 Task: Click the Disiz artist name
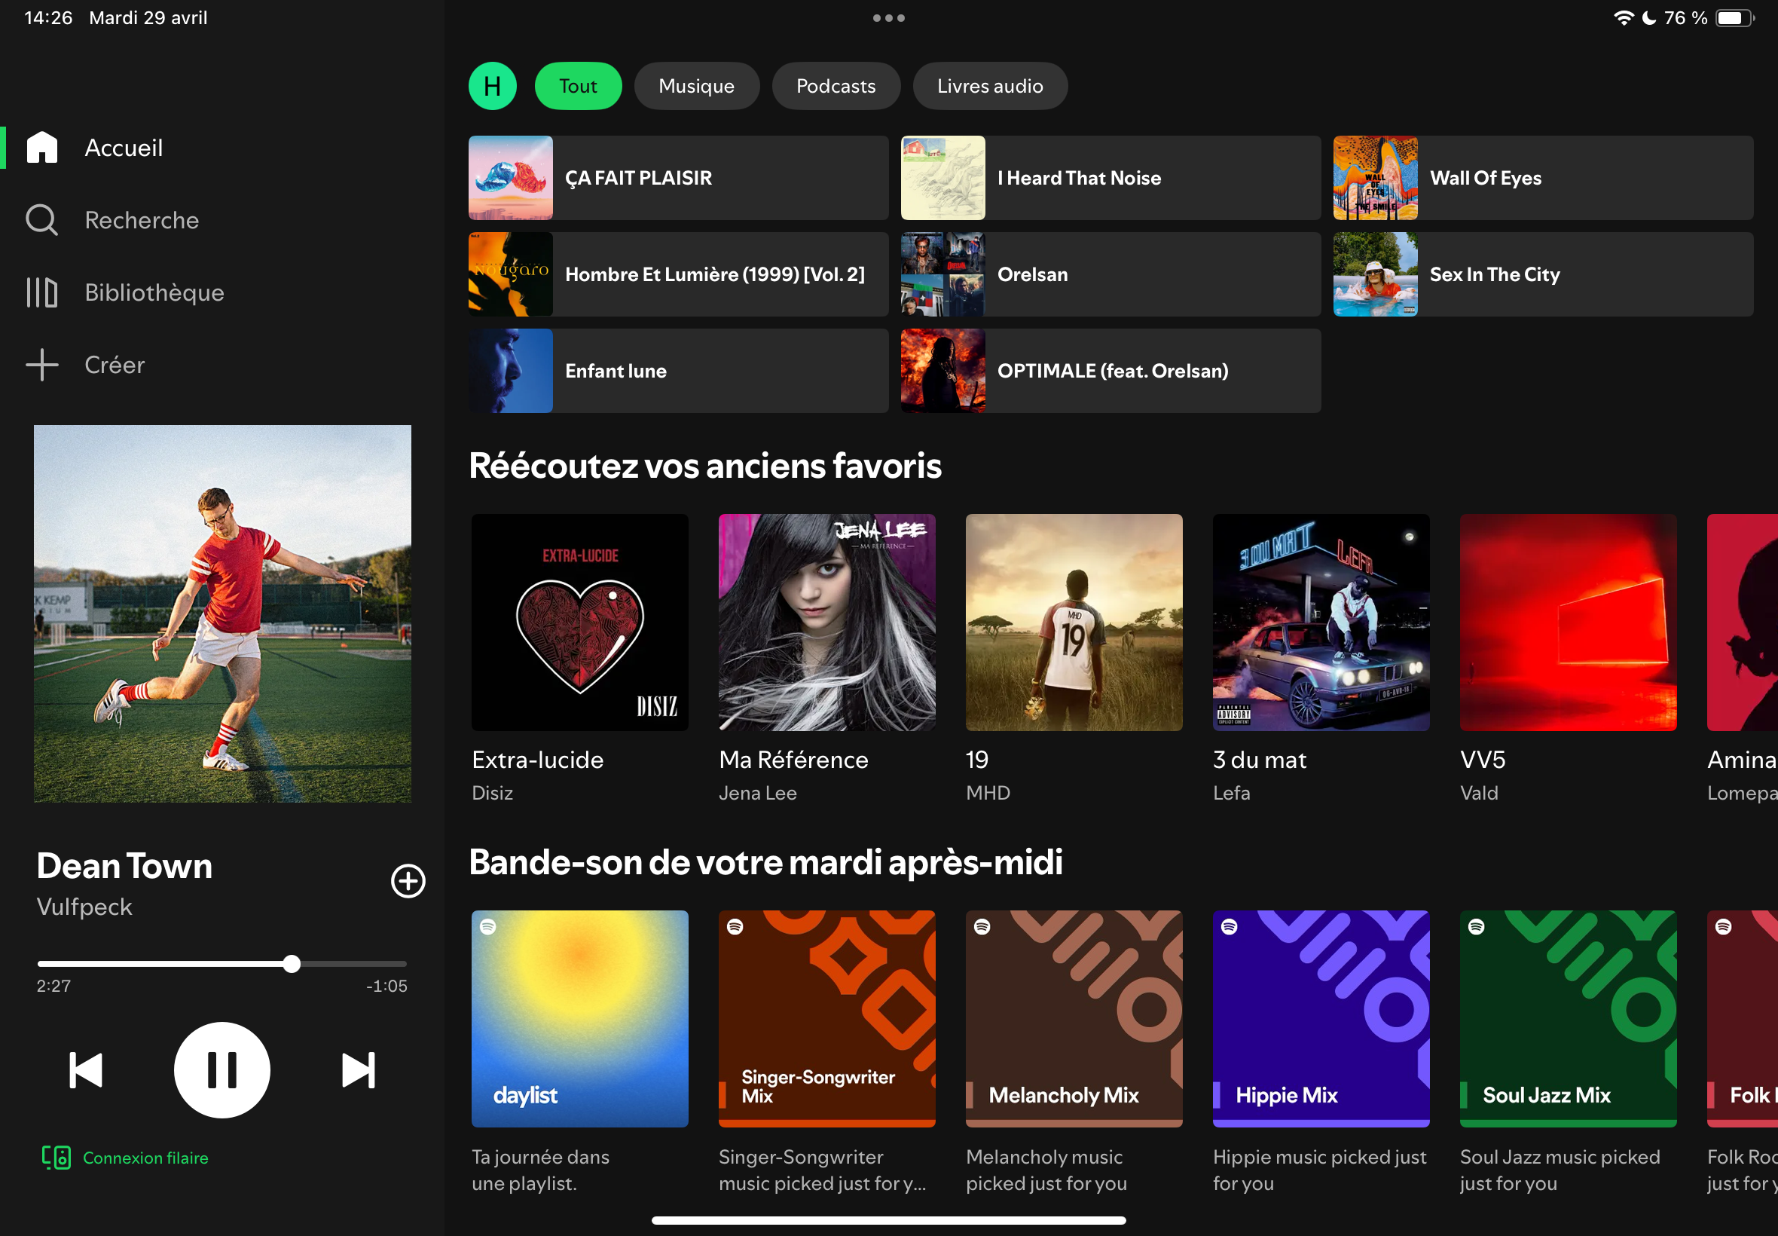click(x=492, y=793)
